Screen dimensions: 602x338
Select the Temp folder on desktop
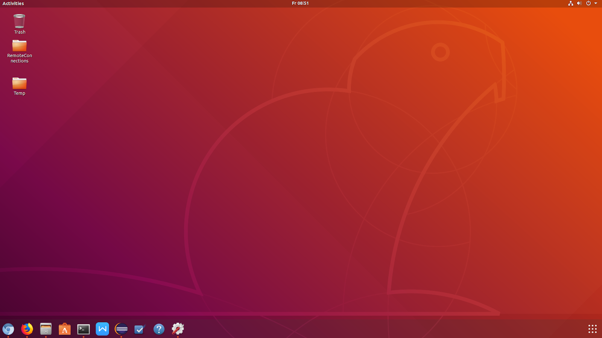tap(19, 83)
